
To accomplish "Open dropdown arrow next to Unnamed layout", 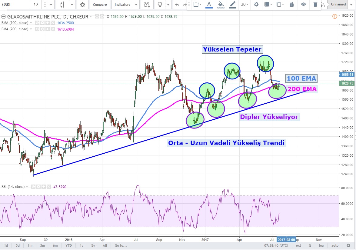I will click(x=352, y=5).
